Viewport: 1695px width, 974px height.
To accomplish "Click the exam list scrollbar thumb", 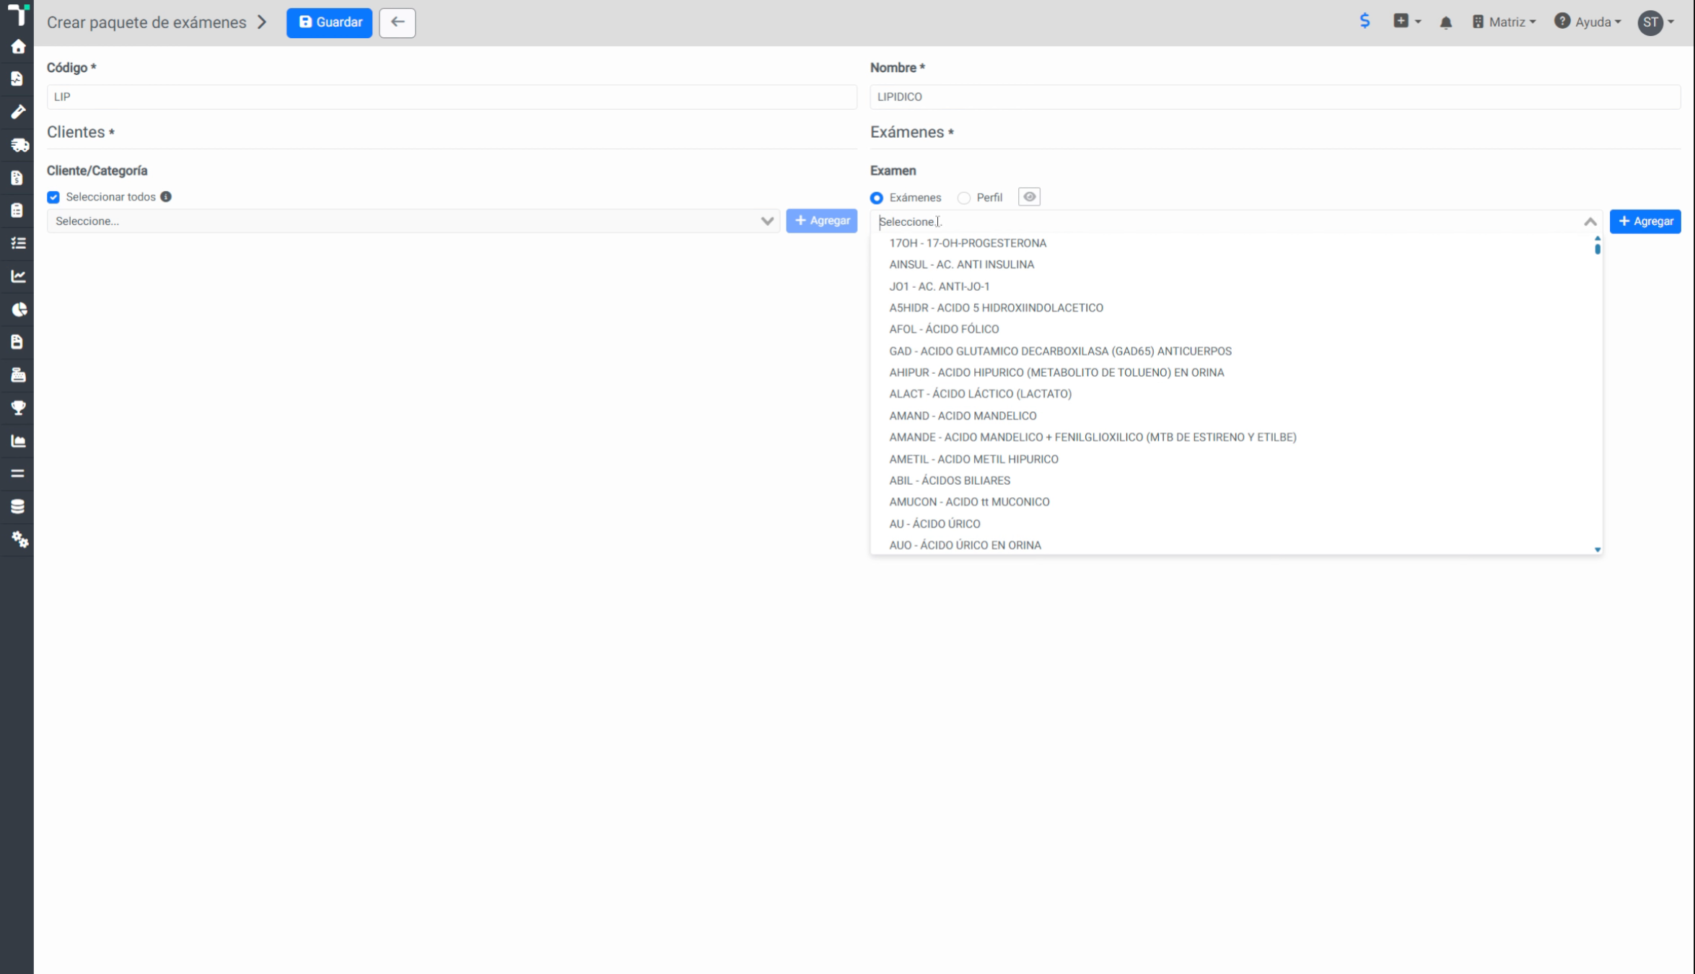I will click(x=1598, y=249).
